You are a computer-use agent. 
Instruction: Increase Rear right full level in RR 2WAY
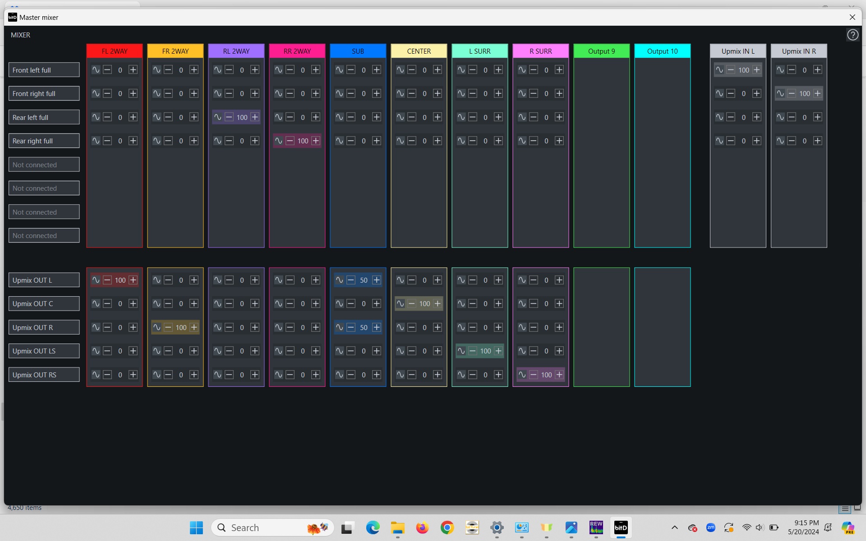(316, 141)
